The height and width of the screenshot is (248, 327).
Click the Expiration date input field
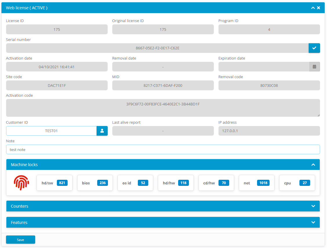[264, 67]
